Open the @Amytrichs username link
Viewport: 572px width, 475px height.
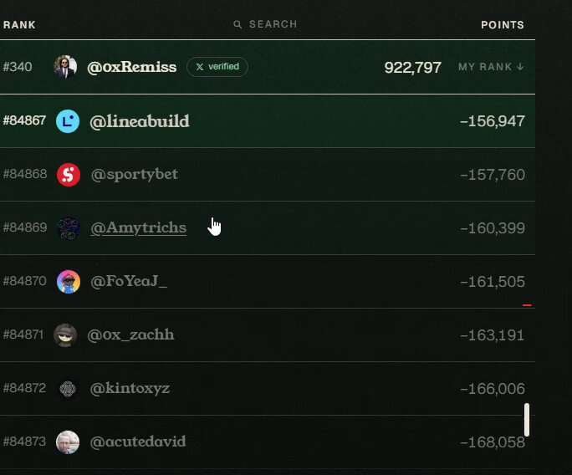click(138, 228)
